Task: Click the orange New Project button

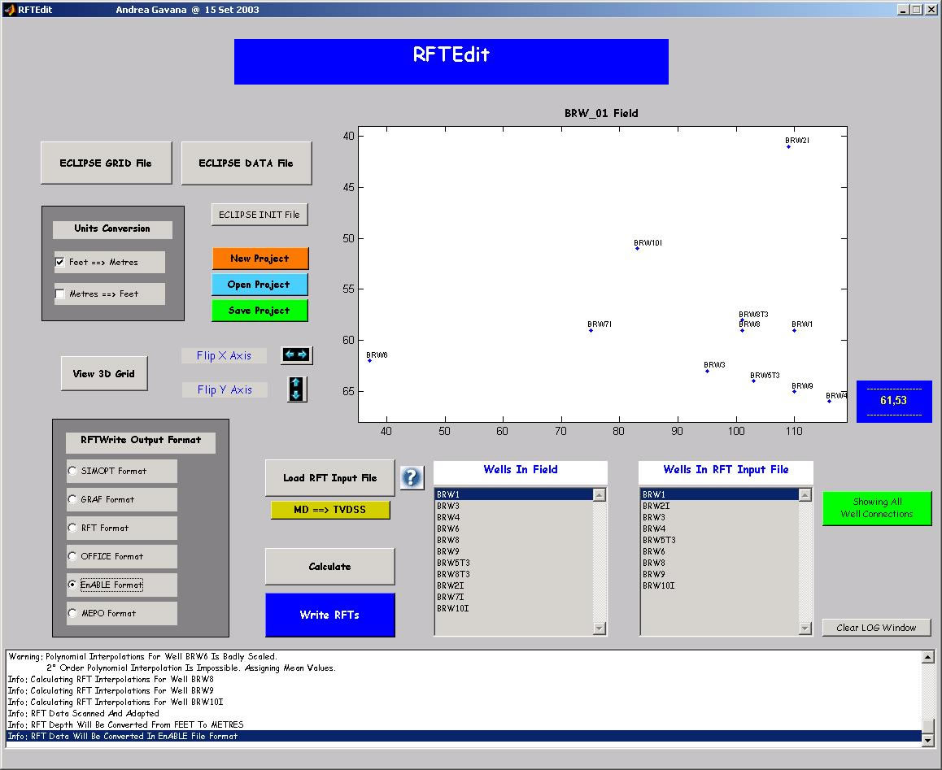Action: pos(259,259)
